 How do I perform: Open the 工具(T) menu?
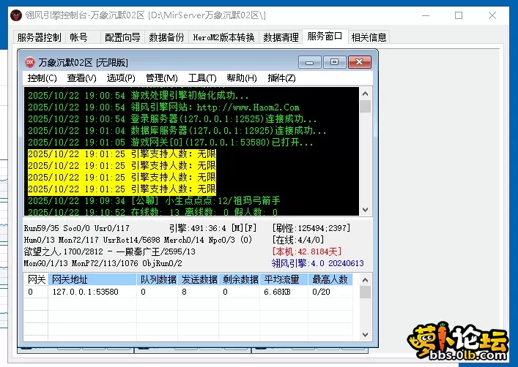(x=202, y=78)
